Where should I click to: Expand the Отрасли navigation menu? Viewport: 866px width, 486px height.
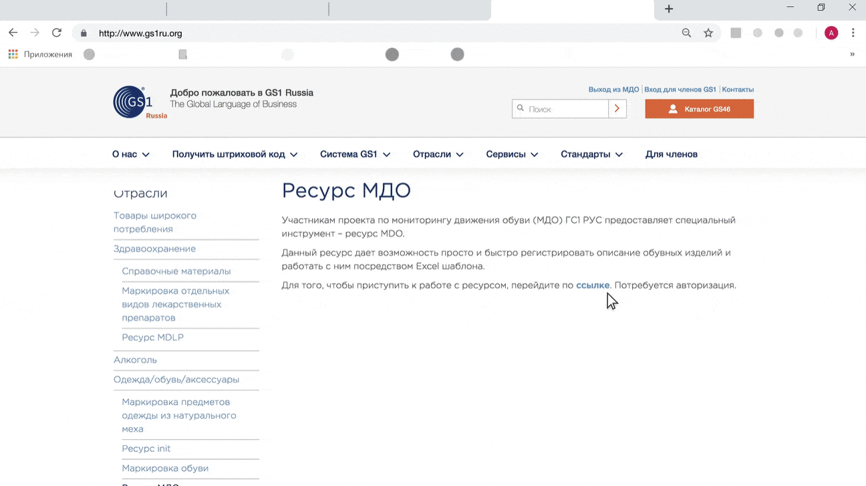point(438,154)
